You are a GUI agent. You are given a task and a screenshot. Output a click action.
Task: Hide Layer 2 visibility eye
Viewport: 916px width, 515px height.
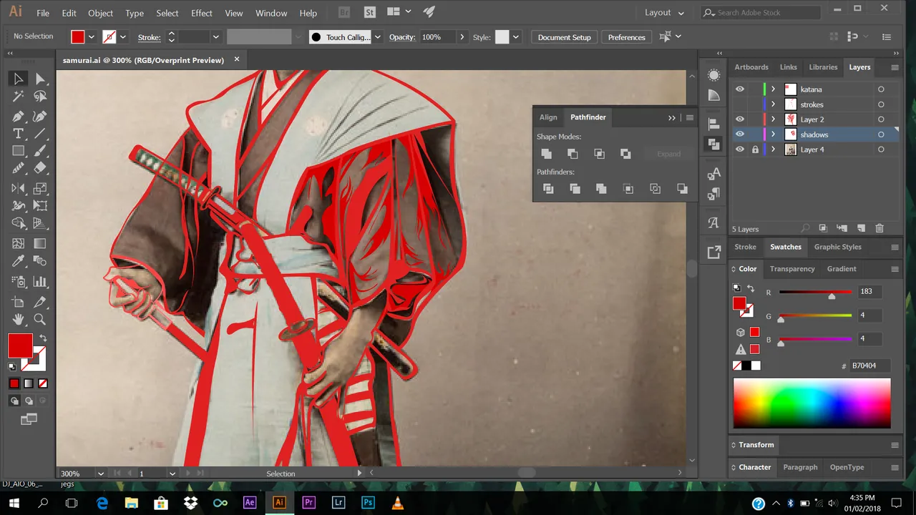click(740, 119)
